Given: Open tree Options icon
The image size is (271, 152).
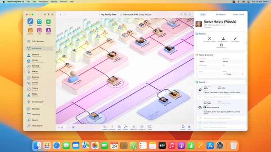Looking at the screenshot, I should tap(183, 127).
